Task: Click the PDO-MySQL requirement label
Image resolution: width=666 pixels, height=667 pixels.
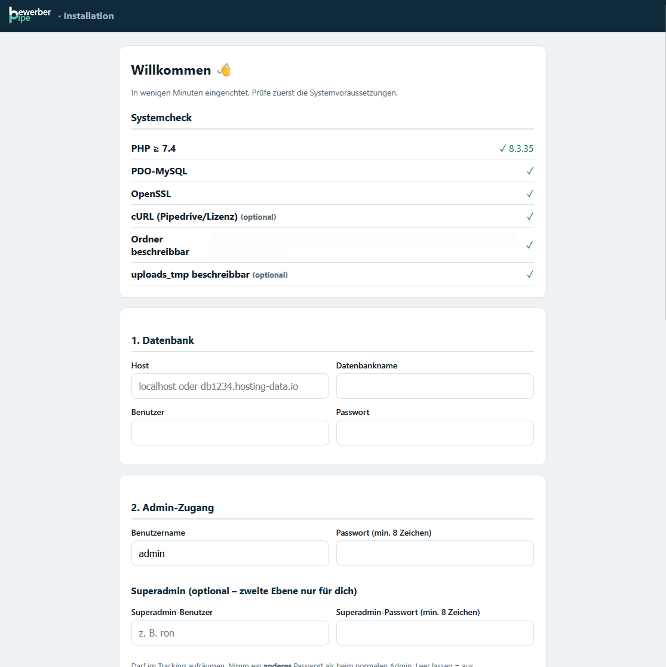Action: pos(159,171)
